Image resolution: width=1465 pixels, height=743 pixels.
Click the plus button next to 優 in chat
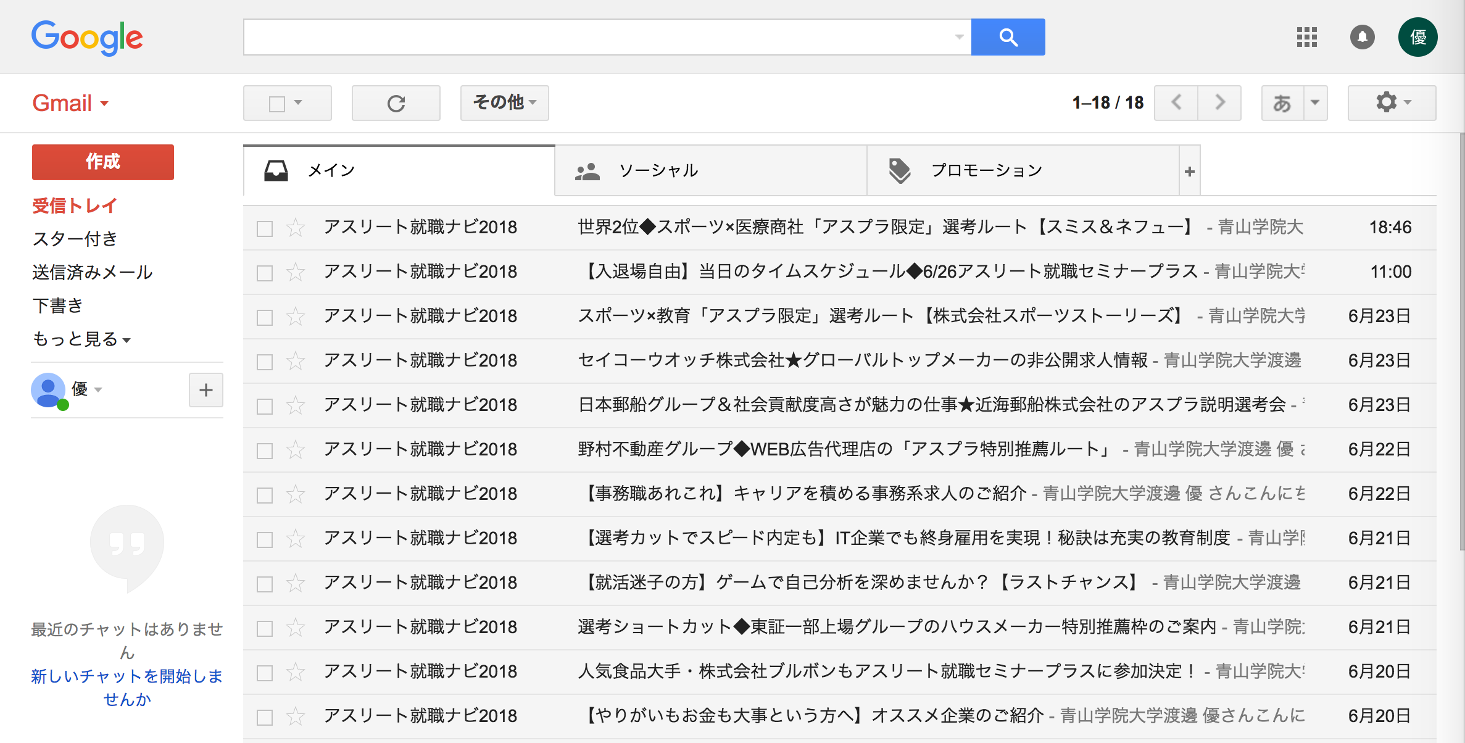tap(206, 390)
